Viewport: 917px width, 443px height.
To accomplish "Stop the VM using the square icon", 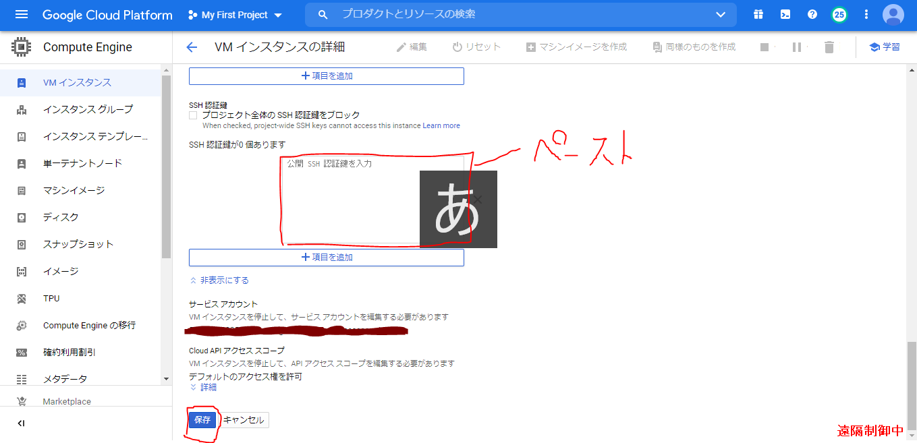I will pyautogui.click(x=766, y=47).
